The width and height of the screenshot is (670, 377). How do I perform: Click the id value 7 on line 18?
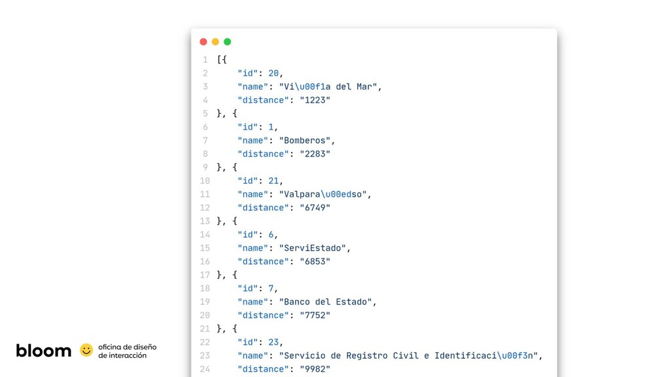pos(271,289)
